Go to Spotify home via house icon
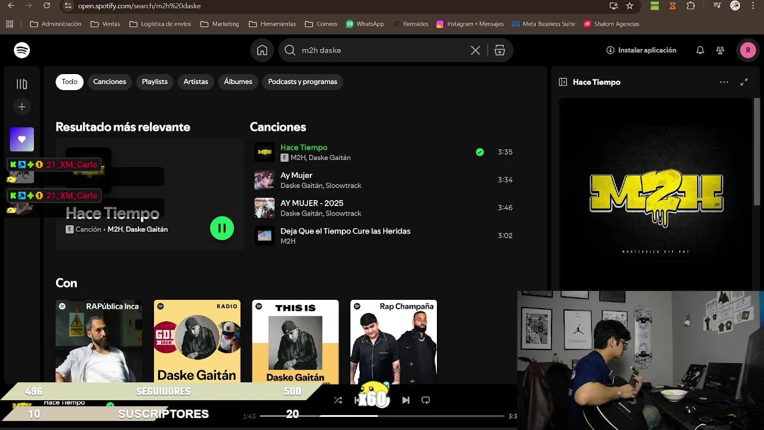764x430 pixels. click(262, 50)
